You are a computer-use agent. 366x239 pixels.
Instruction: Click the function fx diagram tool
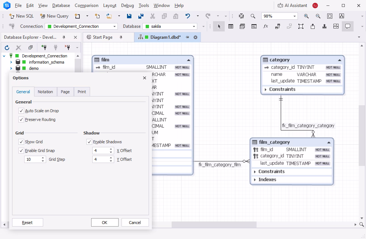pyautogui.click(x=266, y=26)
